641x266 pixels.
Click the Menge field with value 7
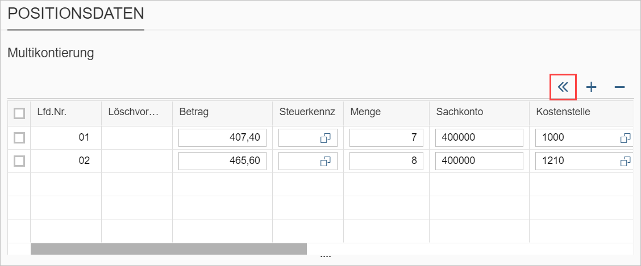(x=386, y=138)
